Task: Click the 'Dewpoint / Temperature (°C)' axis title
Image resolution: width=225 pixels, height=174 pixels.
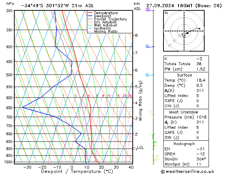Action: (77, 171)
